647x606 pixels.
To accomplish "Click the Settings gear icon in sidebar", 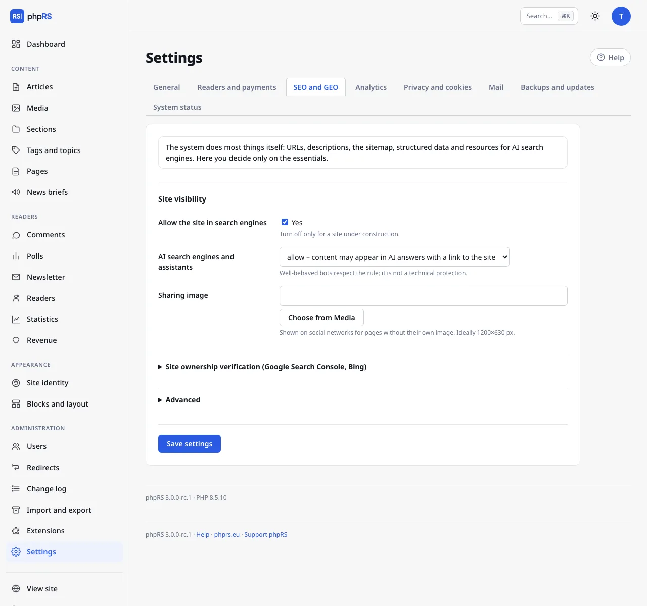I will [x=16, y=552].
